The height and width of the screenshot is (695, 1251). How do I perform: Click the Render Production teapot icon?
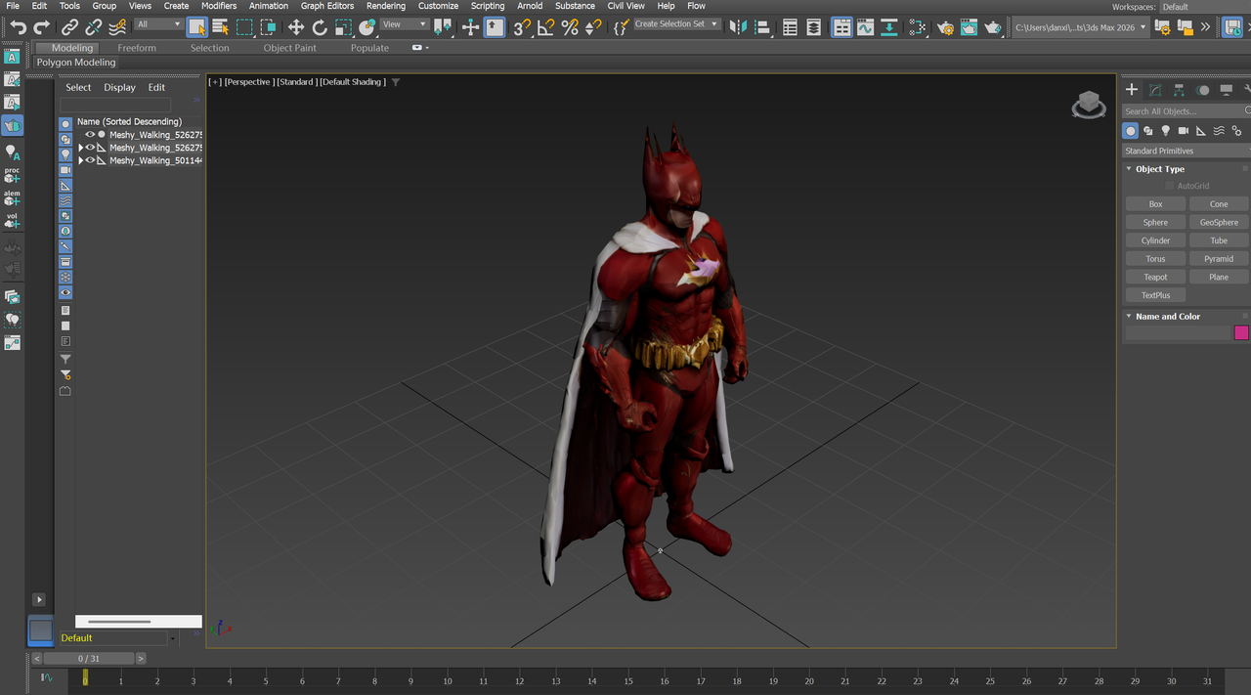[993, 27]
